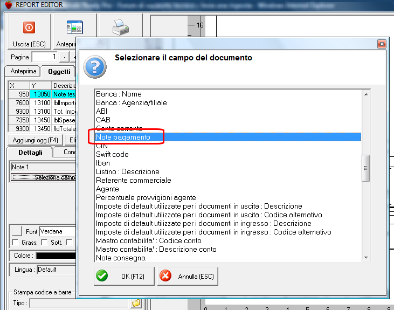Click the Uscita (ESC) exit icon
This screenshot has width=394, height=310.
tap(29, 27)
